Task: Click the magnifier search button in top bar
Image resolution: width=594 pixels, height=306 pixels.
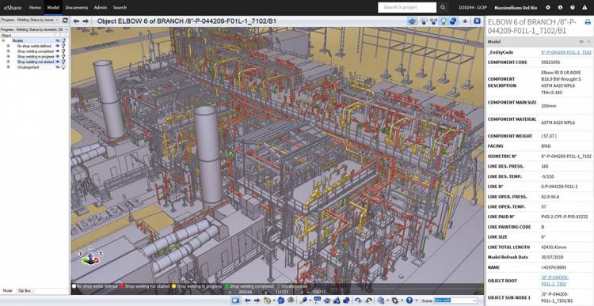Action: [443, 7]
